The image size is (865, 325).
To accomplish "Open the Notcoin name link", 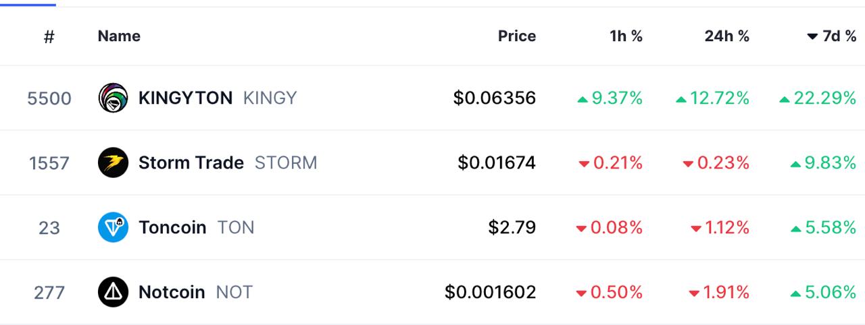I will (172, 292).
